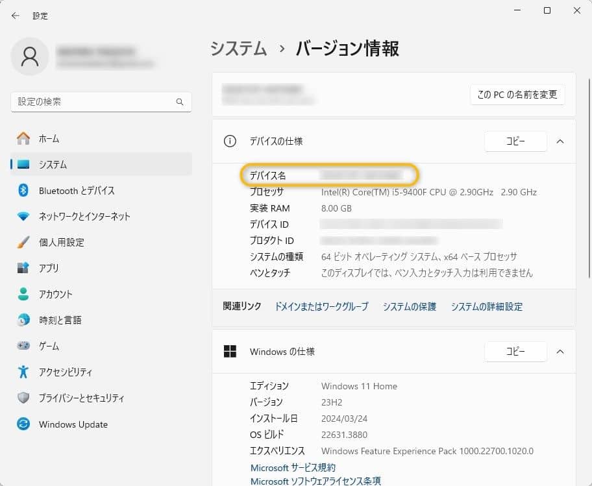Click the Windows Feature Experience Pack value
Viewport: 592px width, 486px height.
coord(427,451)
